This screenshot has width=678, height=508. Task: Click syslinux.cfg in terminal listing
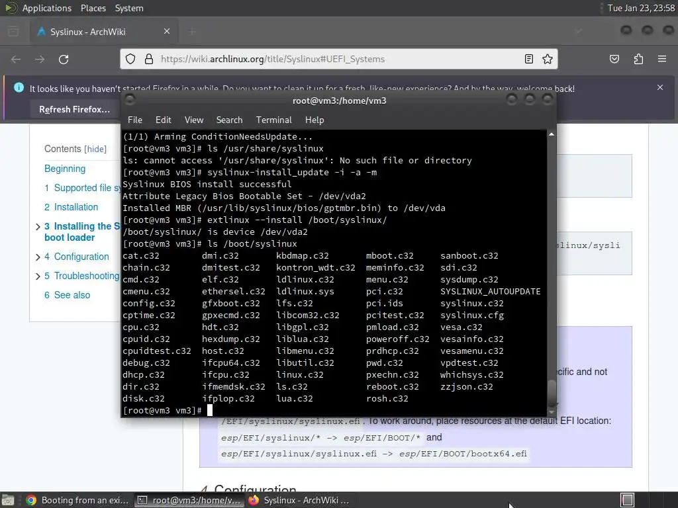tap(472, 316)
